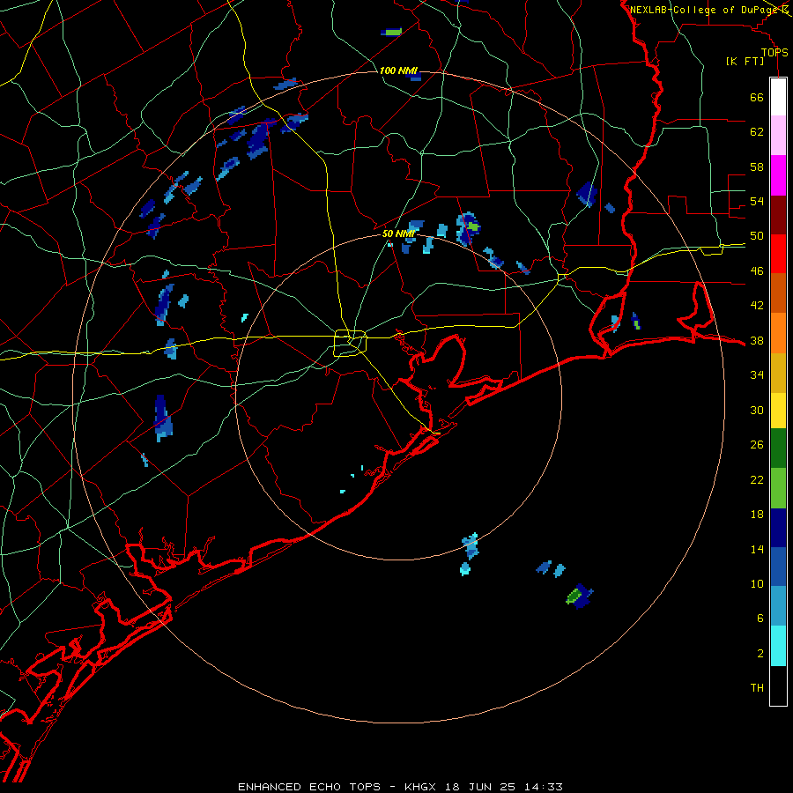Screen dimensions: 793x793
Task: Click the "50 NMI" range ring label
Action: (x=398, y=233)
